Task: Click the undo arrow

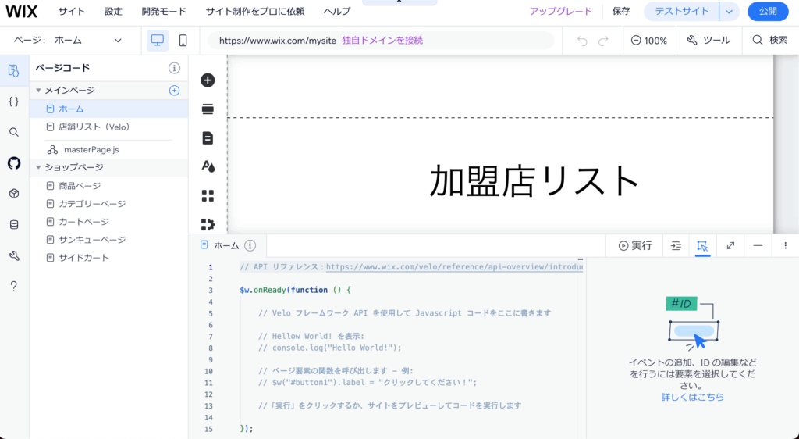Action: coord(582,41)
